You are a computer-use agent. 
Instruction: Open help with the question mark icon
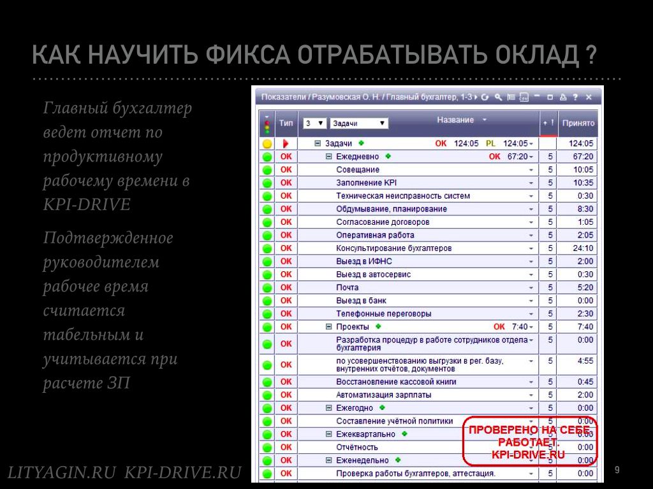[575, 97]
